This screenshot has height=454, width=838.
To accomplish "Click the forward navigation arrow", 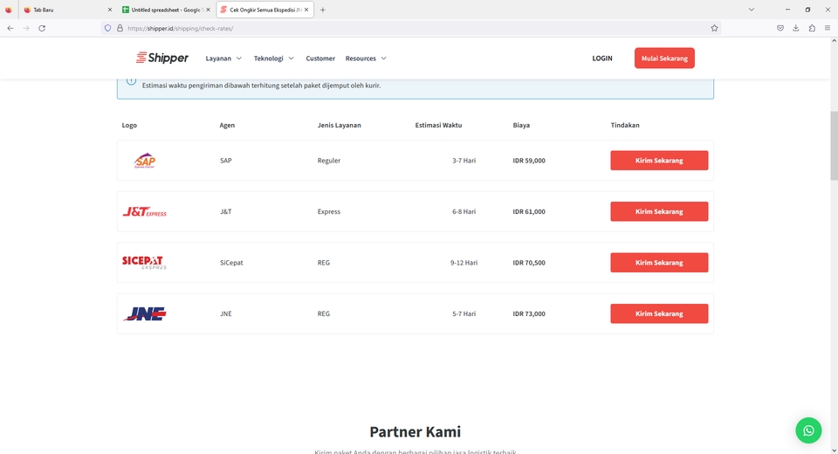I will coord(25,28).
